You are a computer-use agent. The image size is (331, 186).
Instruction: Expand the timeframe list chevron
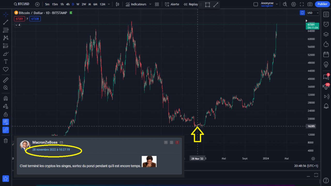[109, 4]
